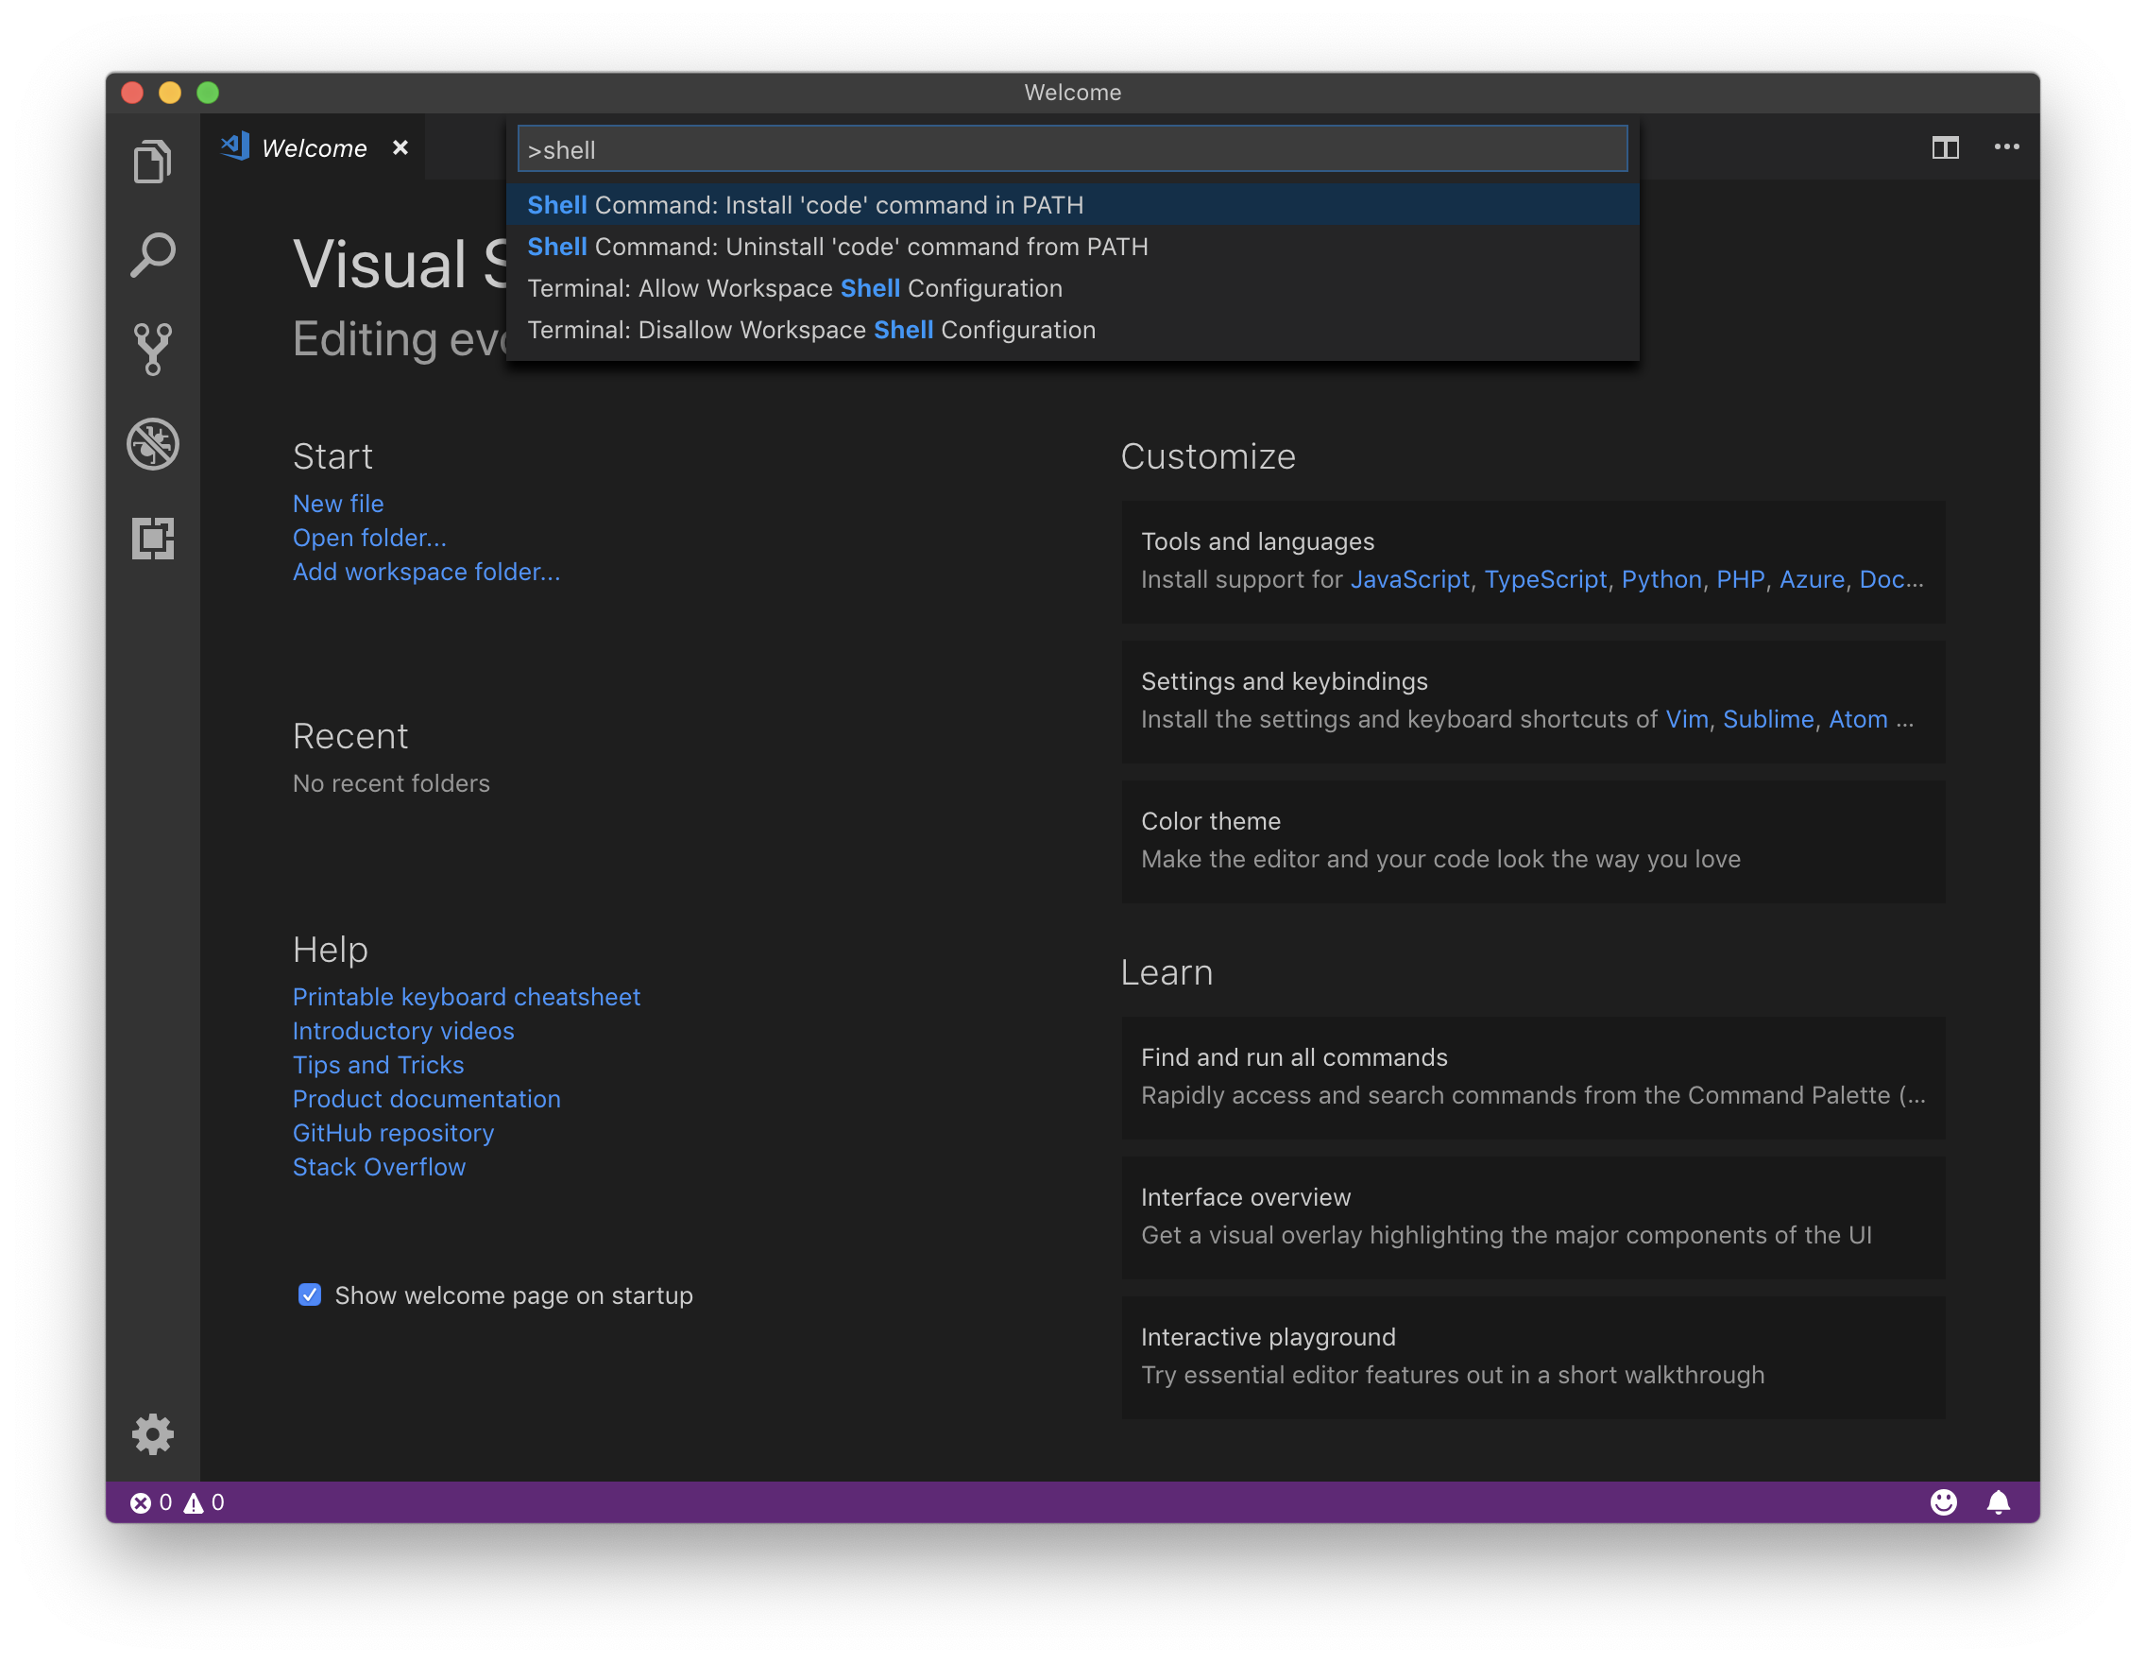
Task: Click the command palette input field
Action: click(1071, 149)
